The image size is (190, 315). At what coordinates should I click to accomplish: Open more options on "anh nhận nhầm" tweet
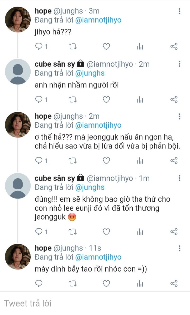click(x=179, y=64)
